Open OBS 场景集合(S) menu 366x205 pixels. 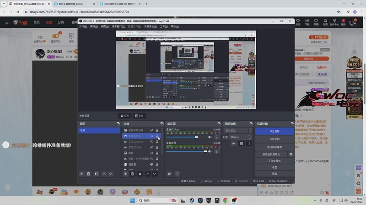[151, 26]
